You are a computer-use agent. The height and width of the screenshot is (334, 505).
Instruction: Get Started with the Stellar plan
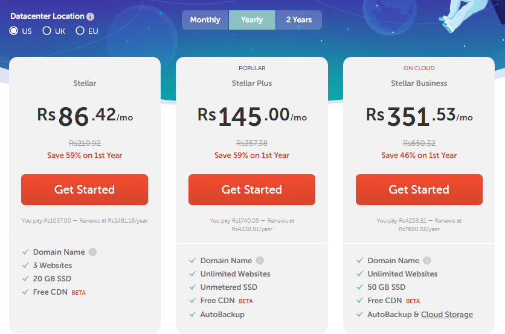click(85, 189)
